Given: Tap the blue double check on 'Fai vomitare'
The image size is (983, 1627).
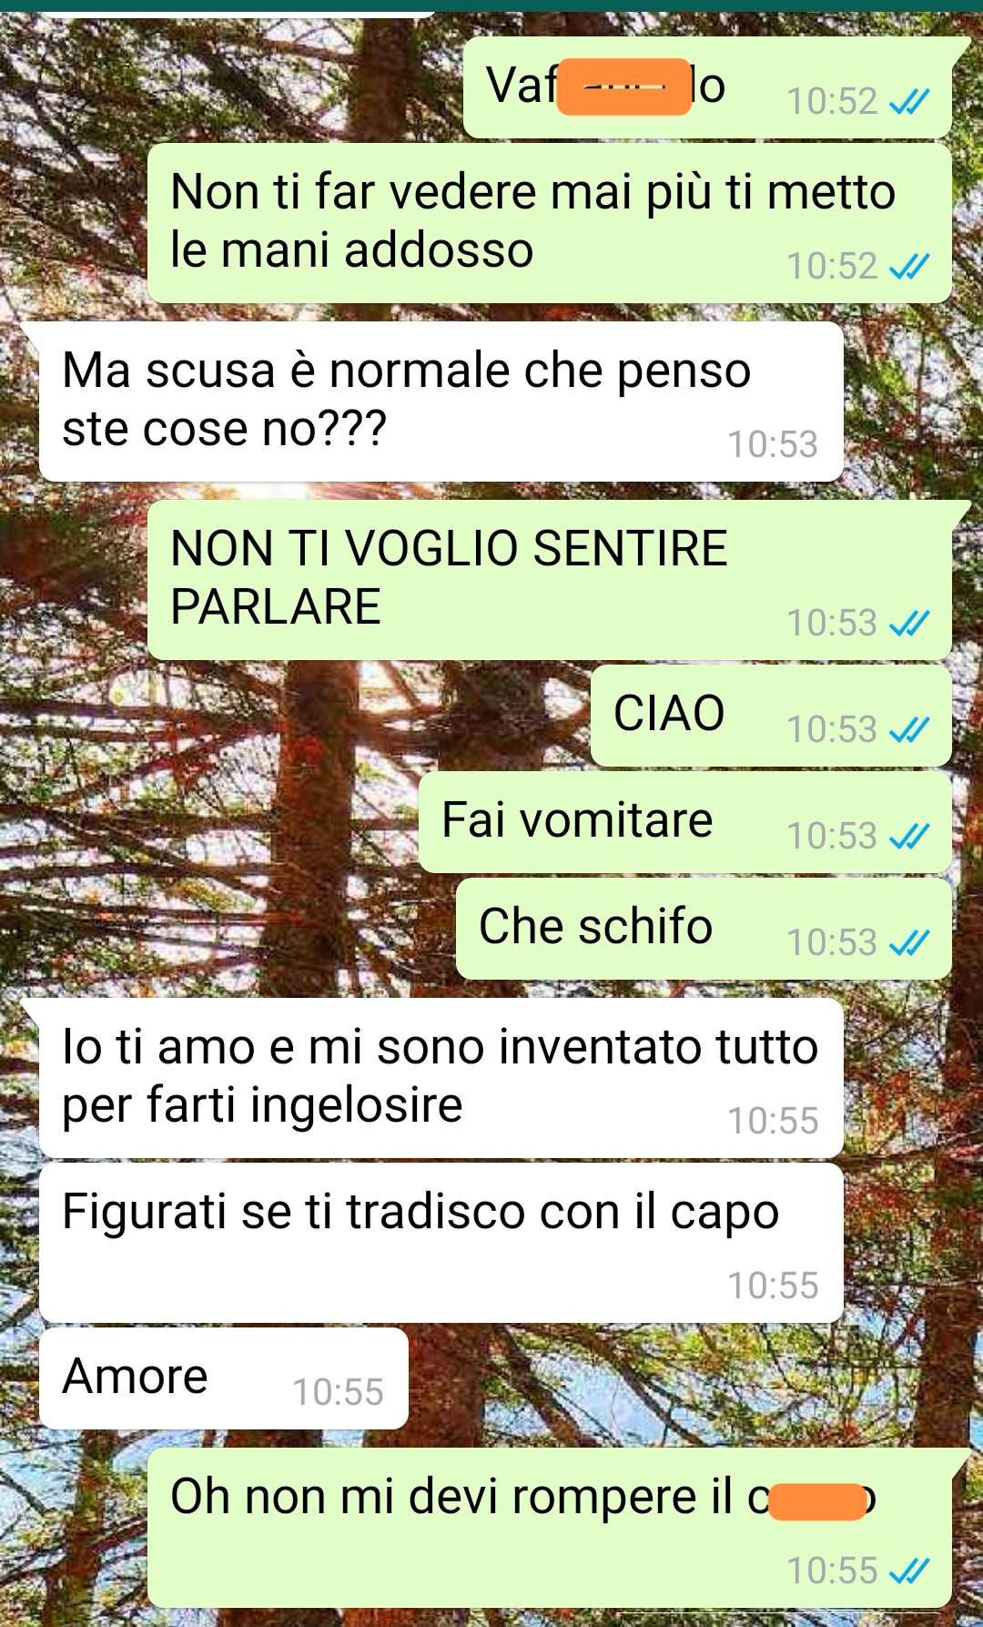Looking at the screenshot, I should (908, 836).
